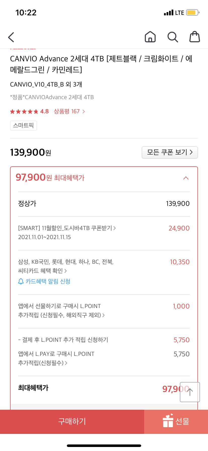Screen dimensions: 208x451
Task: Open L.PAY 구매시 L.POINT 추가적립 details
Action: click(56, 358)
